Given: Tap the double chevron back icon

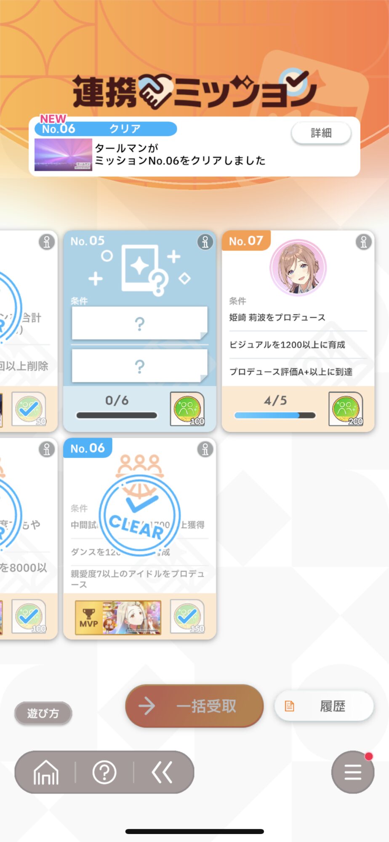Looking at the screenshot, I should 162,773.
